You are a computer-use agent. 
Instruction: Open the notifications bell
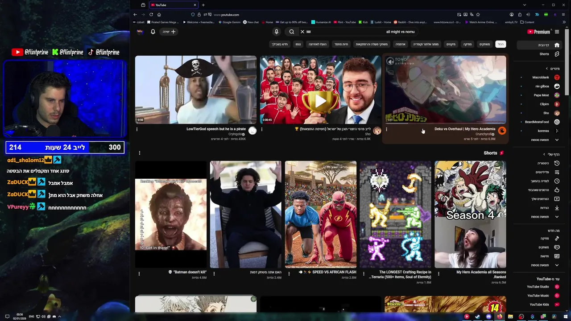(153, 32)
